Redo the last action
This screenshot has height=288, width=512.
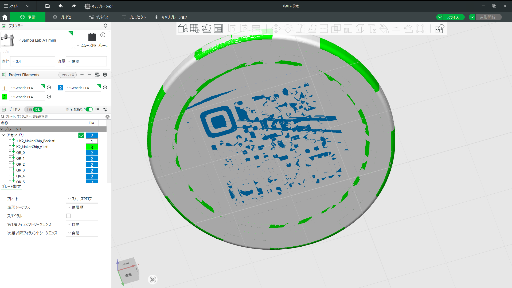74,6
